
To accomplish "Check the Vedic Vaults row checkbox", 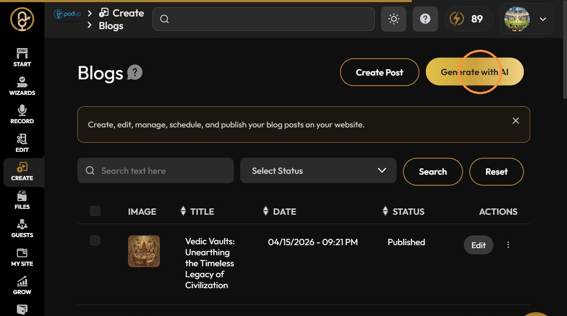I will (x=95, y=240).
